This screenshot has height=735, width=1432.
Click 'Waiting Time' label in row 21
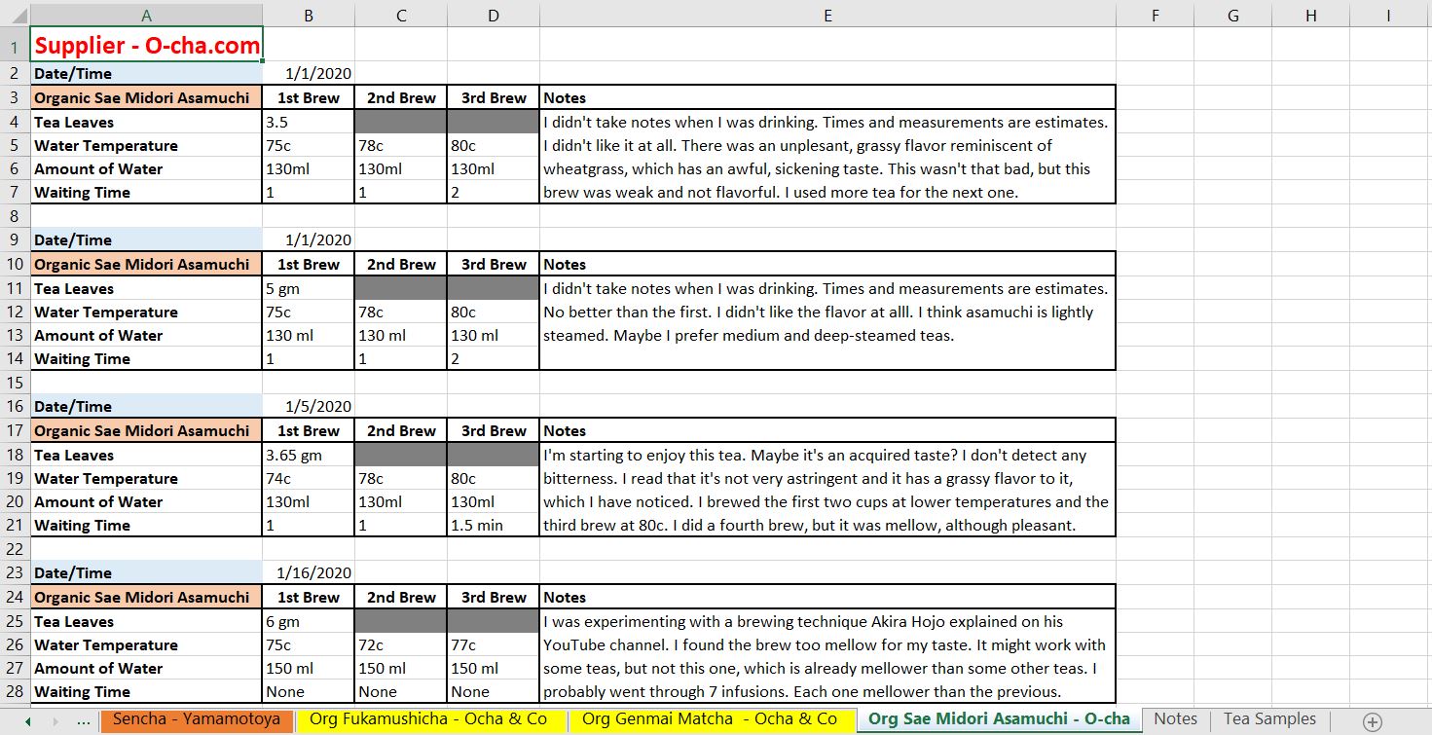[x=146, y=525]
